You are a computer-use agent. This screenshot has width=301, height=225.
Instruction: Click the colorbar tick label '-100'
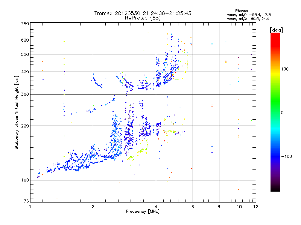[286, 156]
